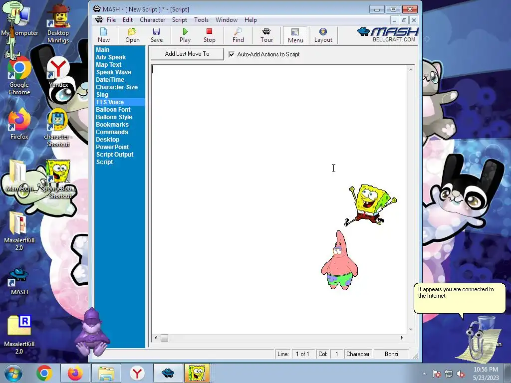Open Firefox from the taskbar
This screenshot has height=383, width=511.
pos(75,373)
